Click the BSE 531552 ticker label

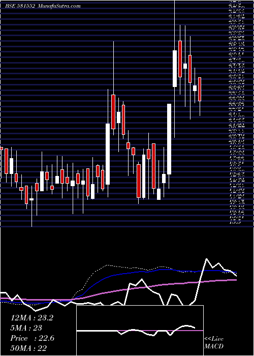pyautogui.click(x=20, y=6)
